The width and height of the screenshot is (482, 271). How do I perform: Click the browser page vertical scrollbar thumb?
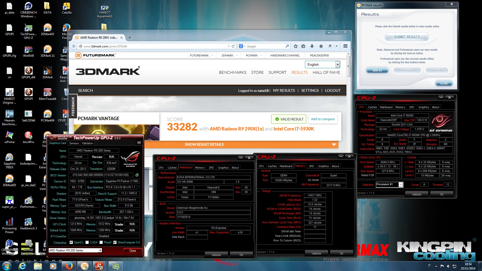tap(348, 66)
